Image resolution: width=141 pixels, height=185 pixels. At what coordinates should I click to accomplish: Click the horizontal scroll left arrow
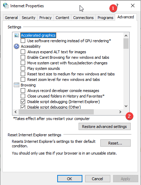pyautogui.click(x=16, y=112)
